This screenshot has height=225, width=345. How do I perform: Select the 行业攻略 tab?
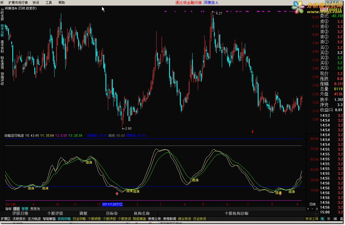[x=79, y=219]
